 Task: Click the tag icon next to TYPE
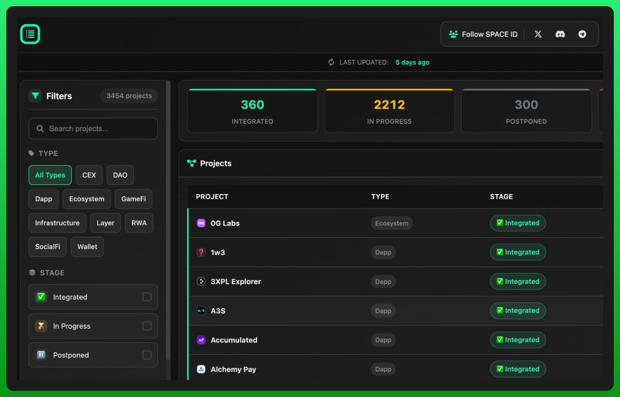tap(32, 153)
